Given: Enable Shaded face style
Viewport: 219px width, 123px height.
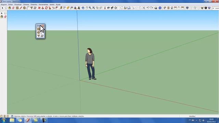Looking at the screenshot, I should [x=202, y=8].
